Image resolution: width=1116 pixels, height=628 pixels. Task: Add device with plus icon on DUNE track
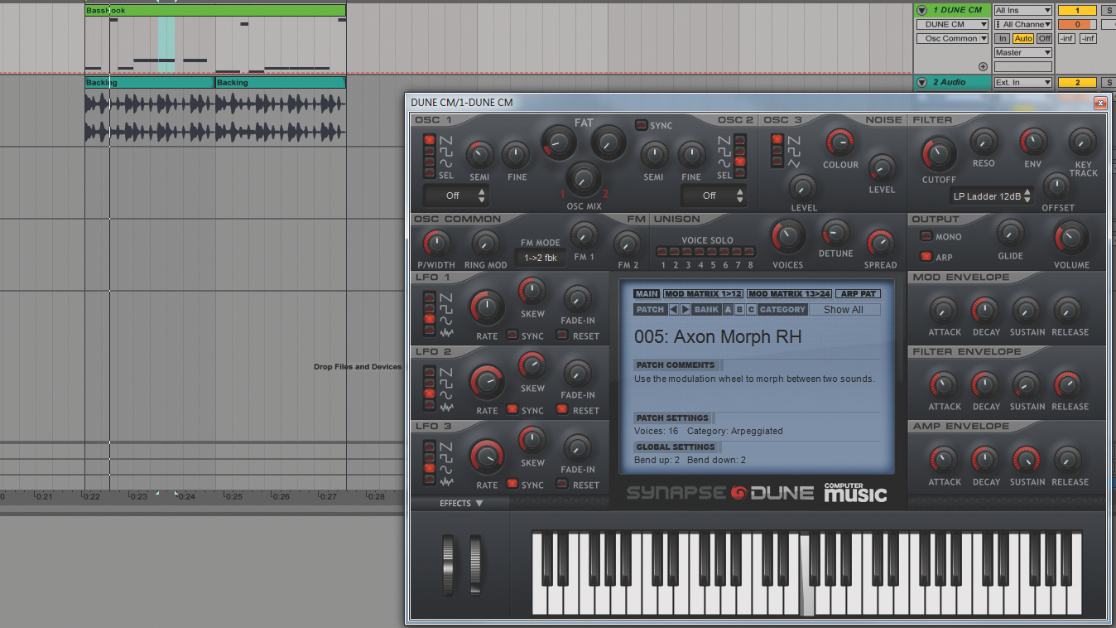tap(983, 67)
